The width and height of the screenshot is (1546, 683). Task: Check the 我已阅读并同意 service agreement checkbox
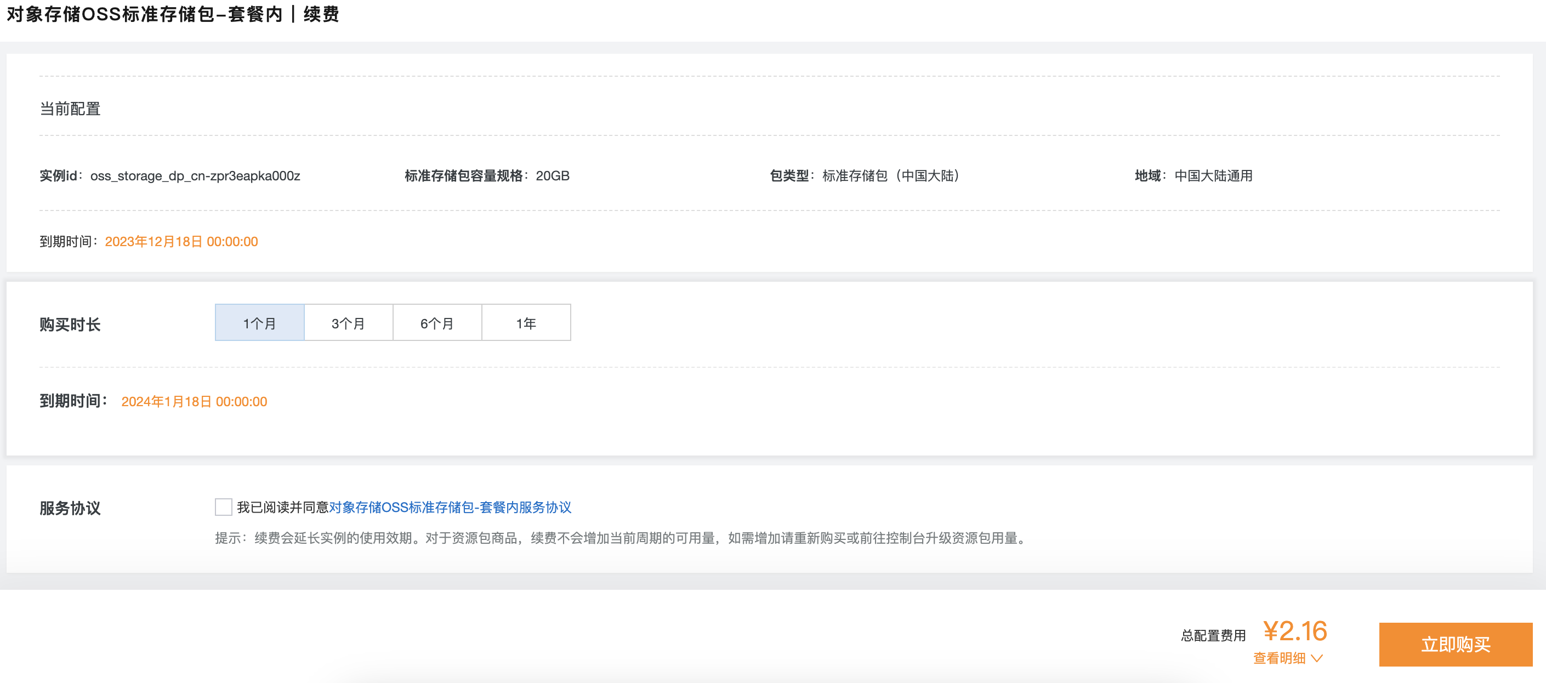[x=223, y=507]
